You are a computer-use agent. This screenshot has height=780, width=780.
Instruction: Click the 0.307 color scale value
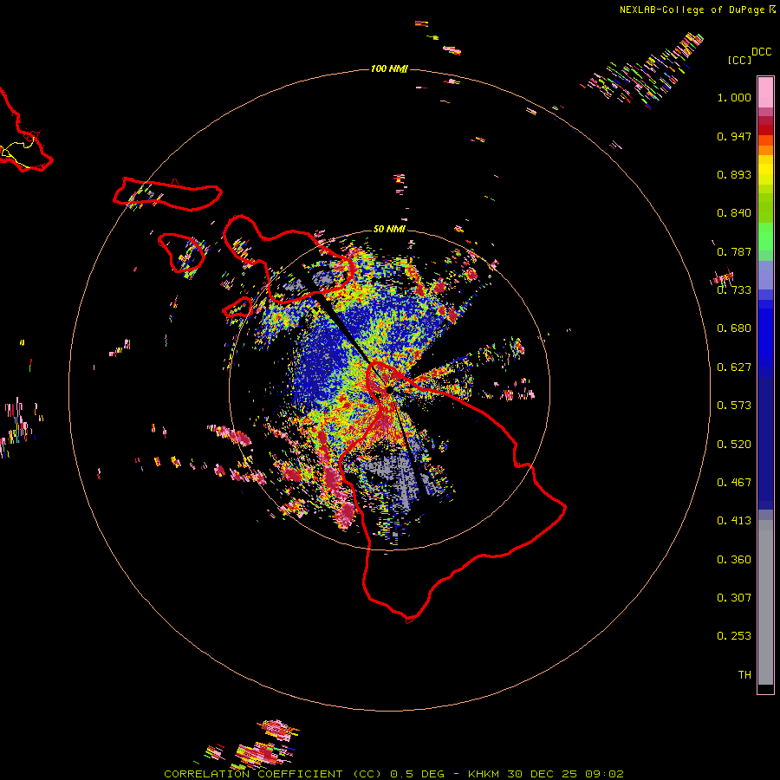tap(734, 598)
